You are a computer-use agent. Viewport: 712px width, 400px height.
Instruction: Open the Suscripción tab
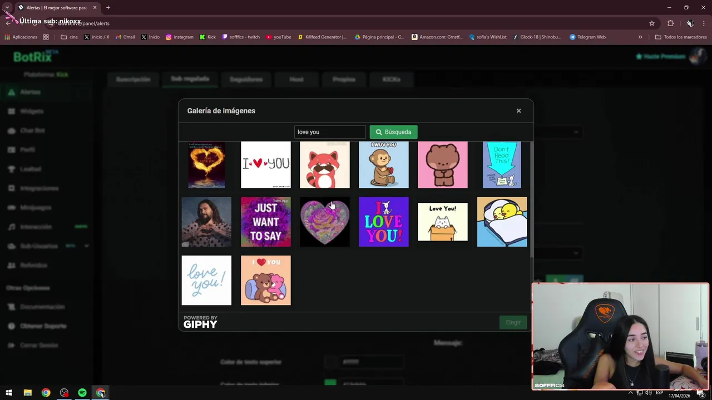[133, 79]
